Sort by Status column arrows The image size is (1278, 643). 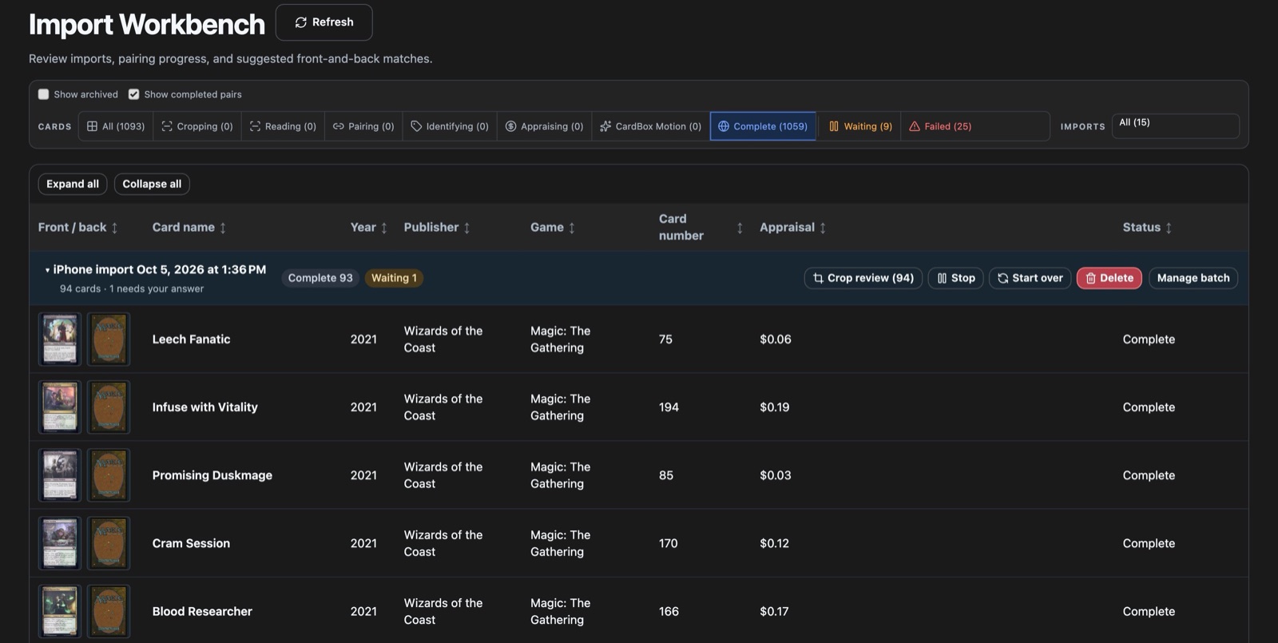click(1169, 228)
